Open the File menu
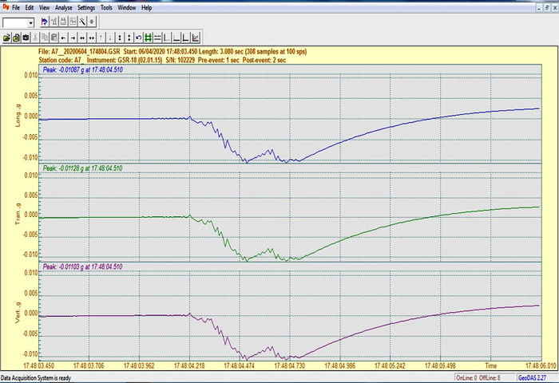 (x=16, y=7)
